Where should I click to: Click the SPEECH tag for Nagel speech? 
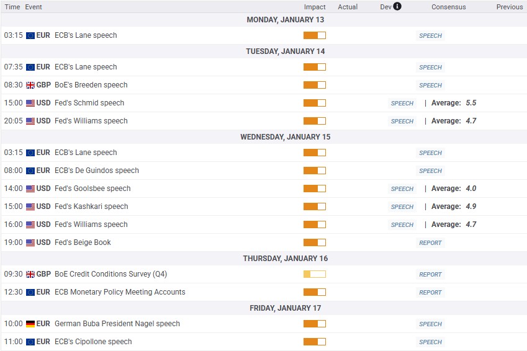coord(430,324)
